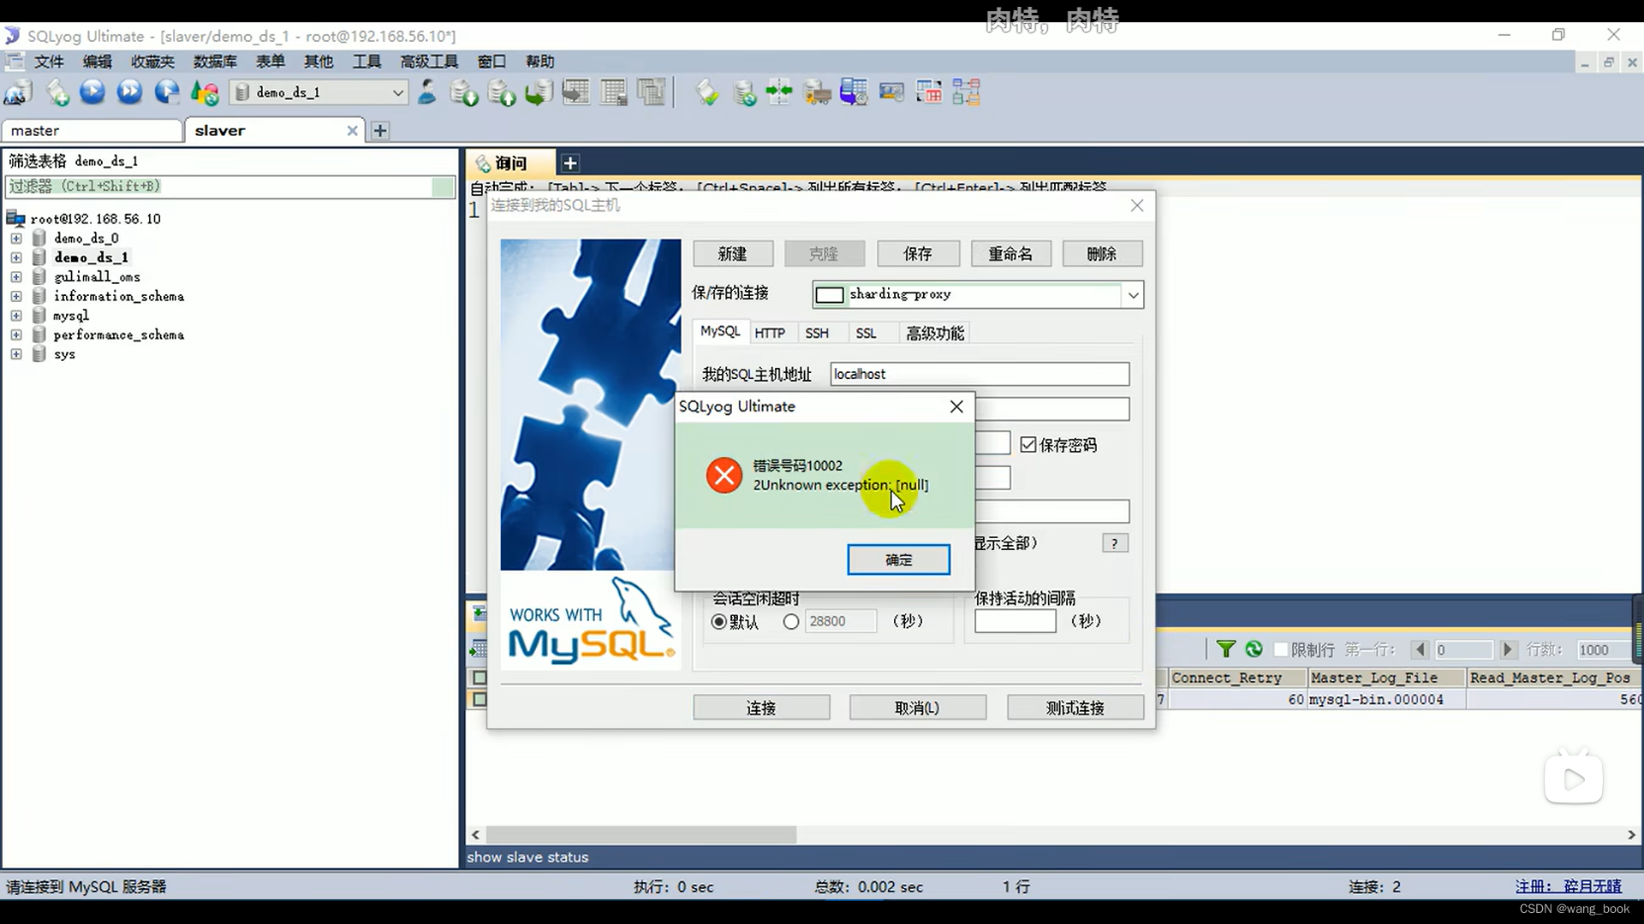Click the 重命名 button
The image size is (1644, 924).
click(x=1011, y=254)
